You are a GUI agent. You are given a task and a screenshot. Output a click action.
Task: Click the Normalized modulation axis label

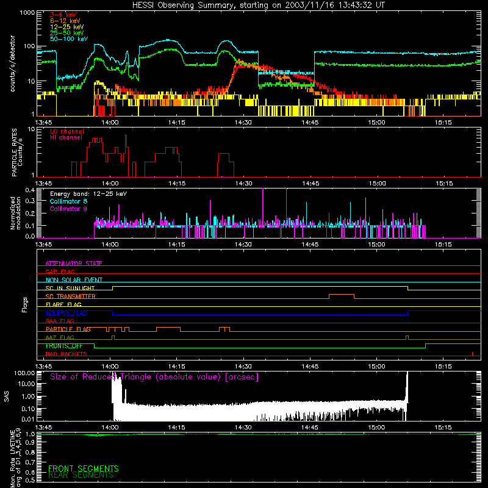[16, 213]
